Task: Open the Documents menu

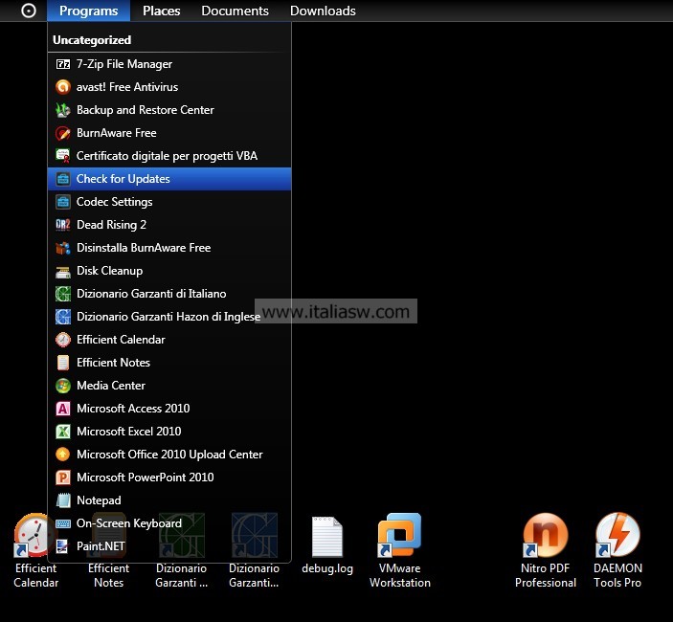Action: tap(235, 11)
